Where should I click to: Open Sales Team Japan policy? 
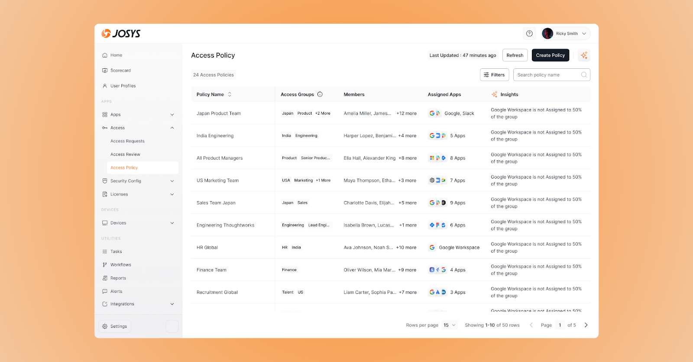coord(216,203)
